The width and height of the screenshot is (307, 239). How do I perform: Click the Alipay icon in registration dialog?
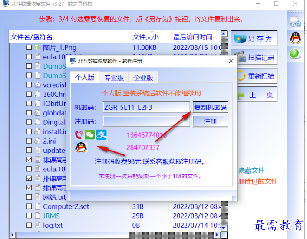point(101,135)
